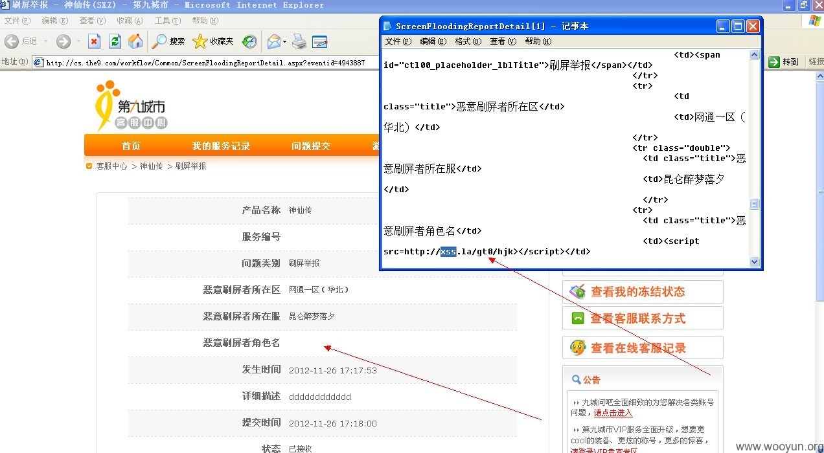The width and height of the screenshot is (824, 453).
Task: Open Notepad's 查看 menu
Action: pos(503,41)
